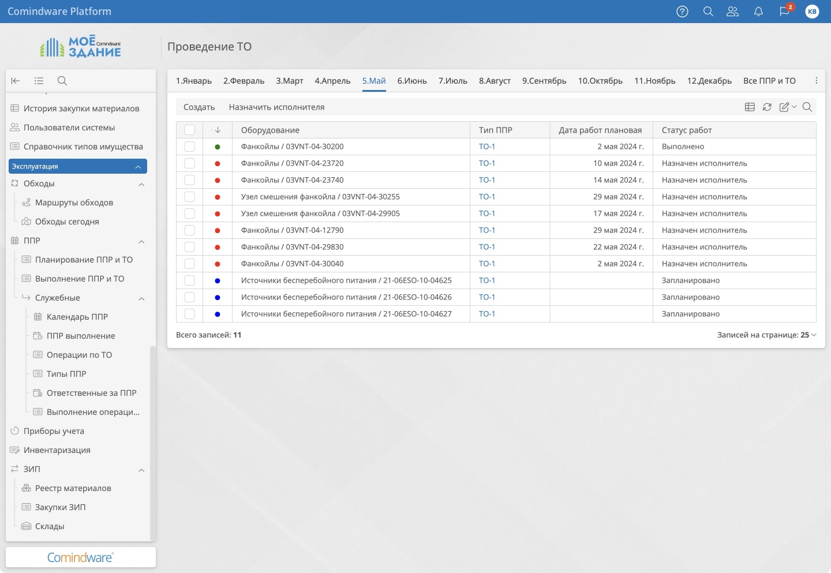Image resolution: width=831 pixels, height=573 pixels.
Task: Search records in the table toolbar
Action: click(x=807, y=107)
